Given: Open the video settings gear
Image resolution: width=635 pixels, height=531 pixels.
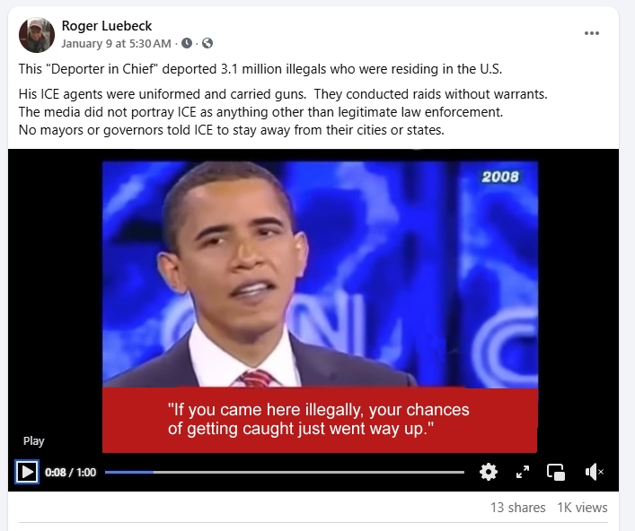Looking at the screenshot, I should [489, 472].
